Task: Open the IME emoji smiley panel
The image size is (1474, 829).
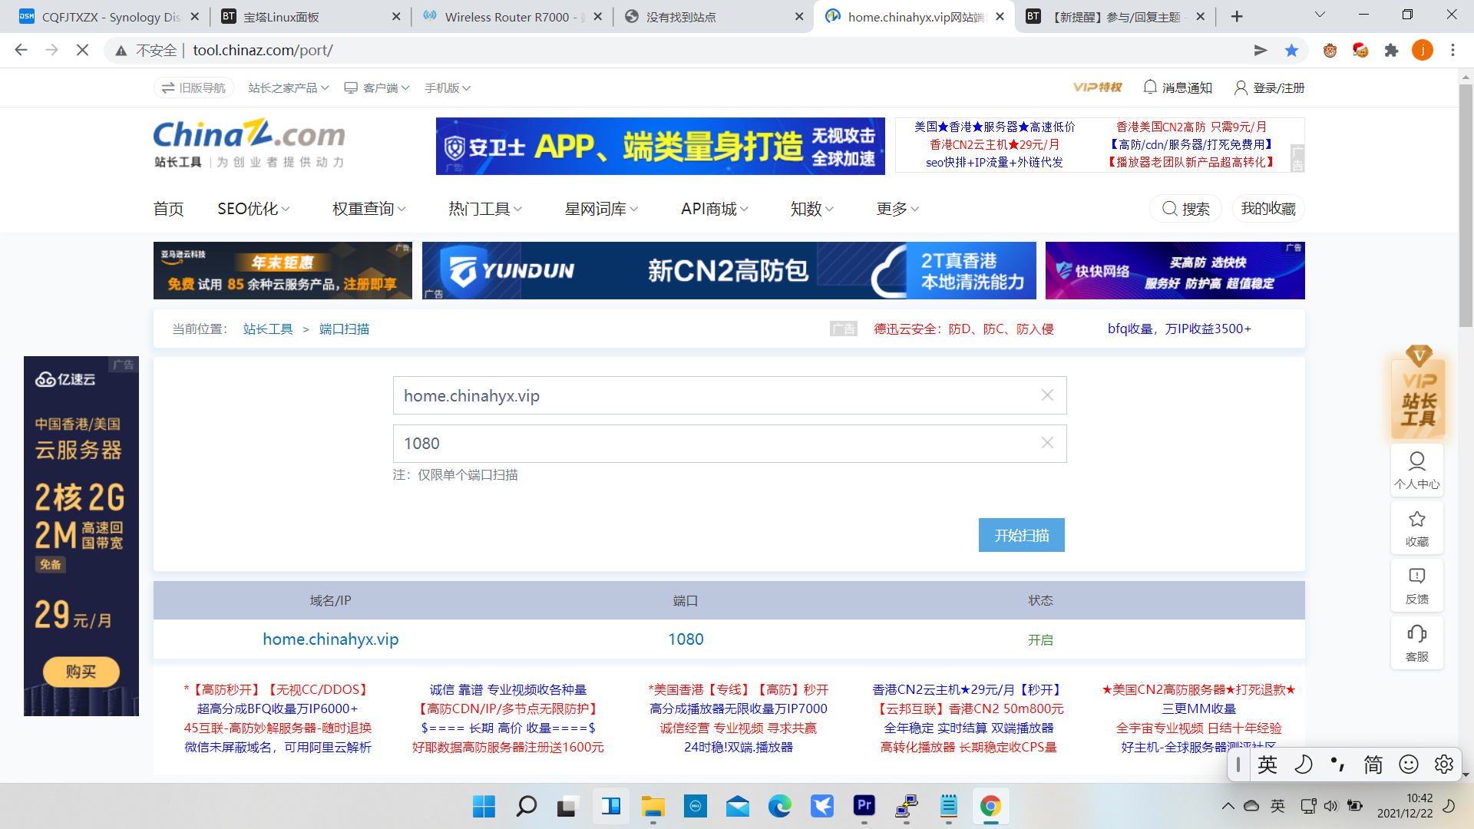Action: click(x=1408, y=765)
